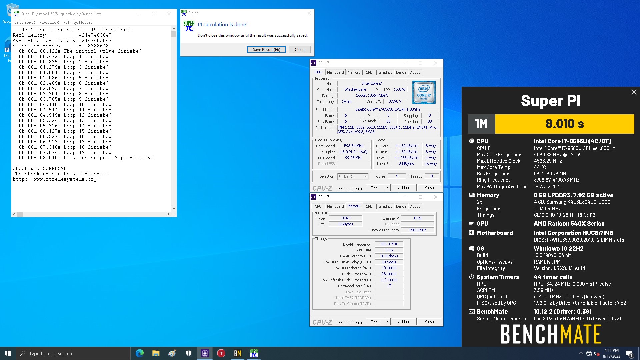This screenshot has height=360, width=640.
Task: Click Save Result (F6) button
Action: click(x=266, y=50)
